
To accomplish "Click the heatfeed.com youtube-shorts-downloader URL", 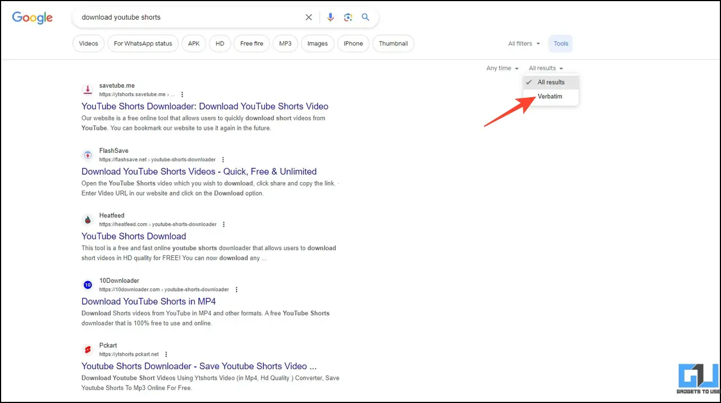I will [x=158, y=224].
